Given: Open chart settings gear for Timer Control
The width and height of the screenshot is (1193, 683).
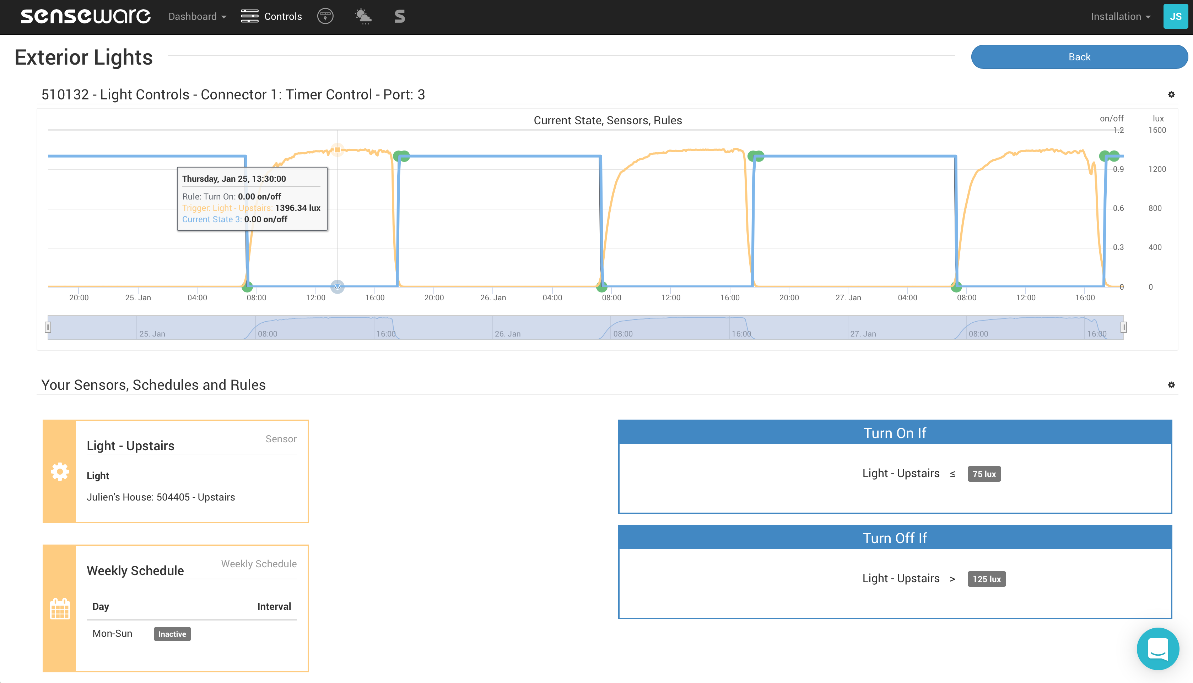Looking at the screenshot, I should point(1171,95).
